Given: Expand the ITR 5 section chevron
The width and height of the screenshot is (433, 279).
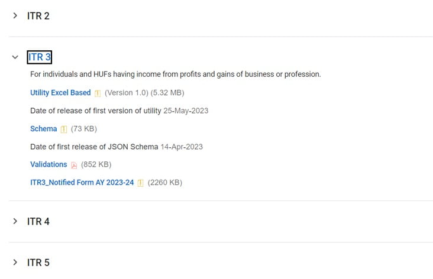Looking at the screenshot, I should (x=15, y=262).
